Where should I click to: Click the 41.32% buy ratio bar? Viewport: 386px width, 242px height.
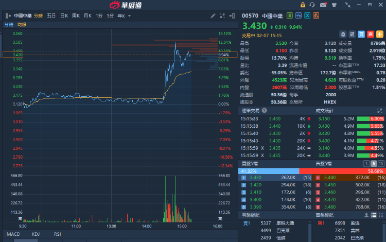point(269,171)
